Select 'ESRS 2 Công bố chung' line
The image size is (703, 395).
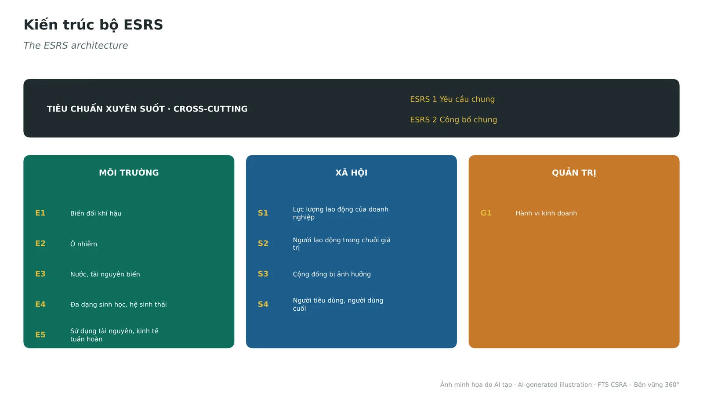[453, 120]
